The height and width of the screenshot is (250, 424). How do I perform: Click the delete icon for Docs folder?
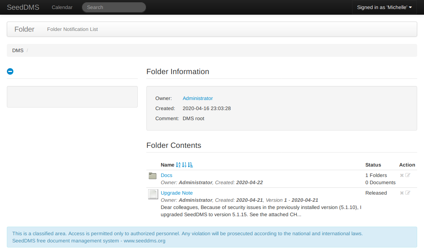pyautogui.click(x=402, y=176)
